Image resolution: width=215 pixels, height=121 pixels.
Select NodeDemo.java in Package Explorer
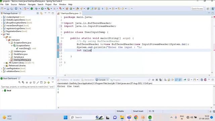[20, 54]
